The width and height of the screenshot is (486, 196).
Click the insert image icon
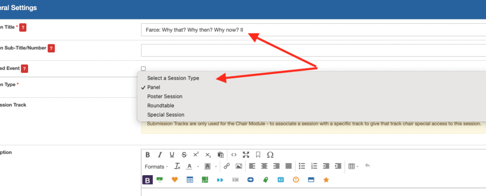239,167
